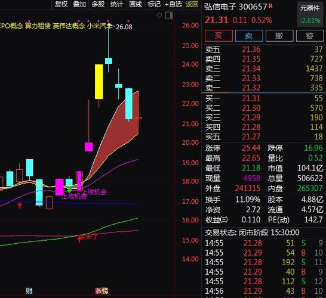This screenshot has height=298, width=326.
Task: Click the magenta candlestick near 20.00
Action: point(89,147)
